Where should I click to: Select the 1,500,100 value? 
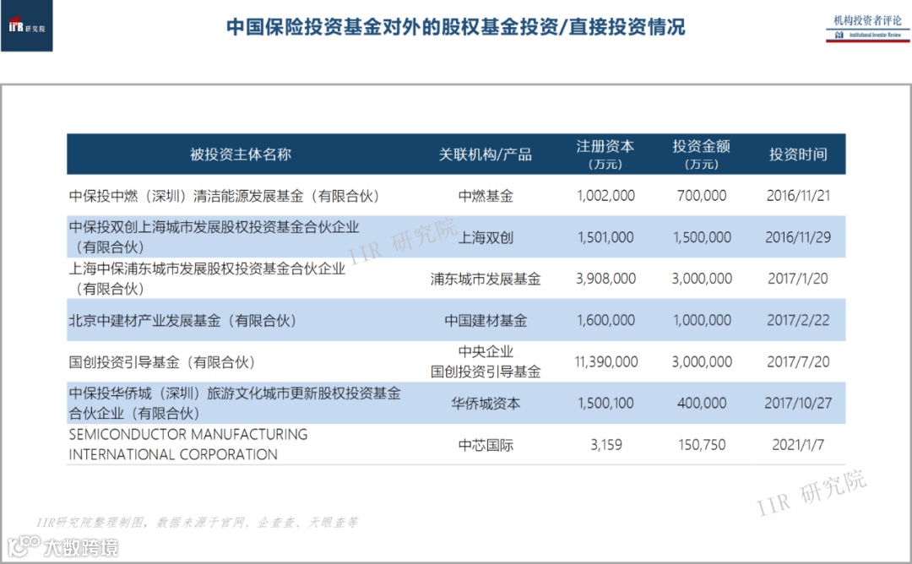point(605,403)
